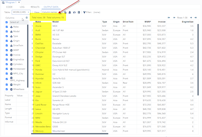Jump to last page of rows
This screenshot has height=137, width=202.
point(196,18)
